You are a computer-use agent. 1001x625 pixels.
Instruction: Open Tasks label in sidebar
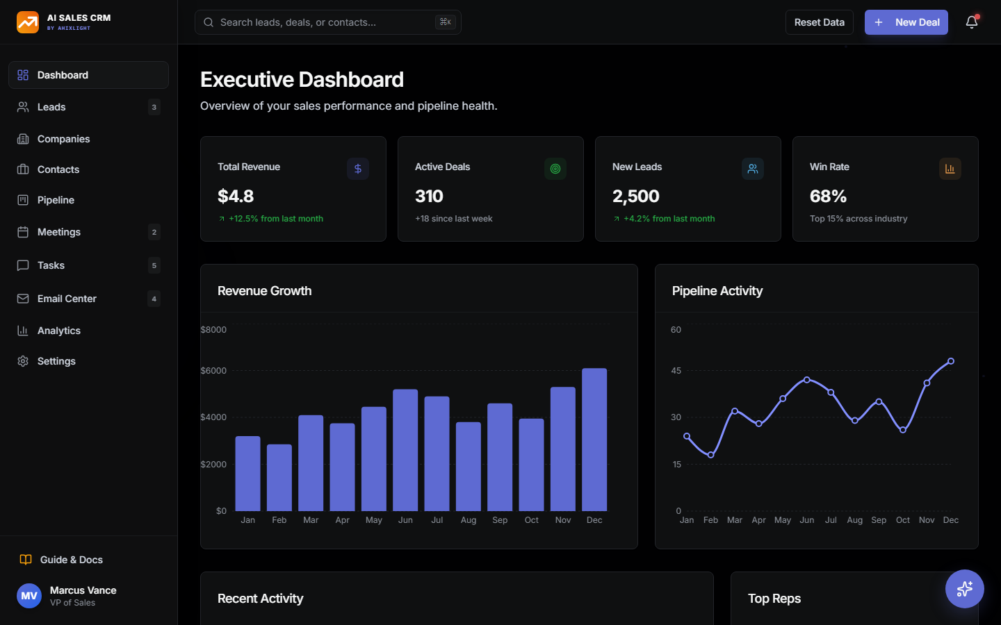pyautogui.click(x=51, y=265)
